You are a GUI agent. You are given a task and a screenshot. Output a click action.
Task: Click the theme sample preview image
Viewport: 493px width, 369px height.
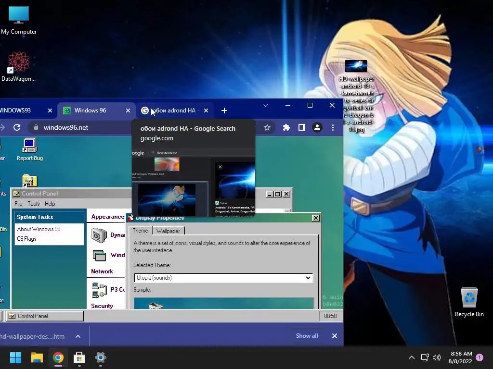[x=223, y=303]
